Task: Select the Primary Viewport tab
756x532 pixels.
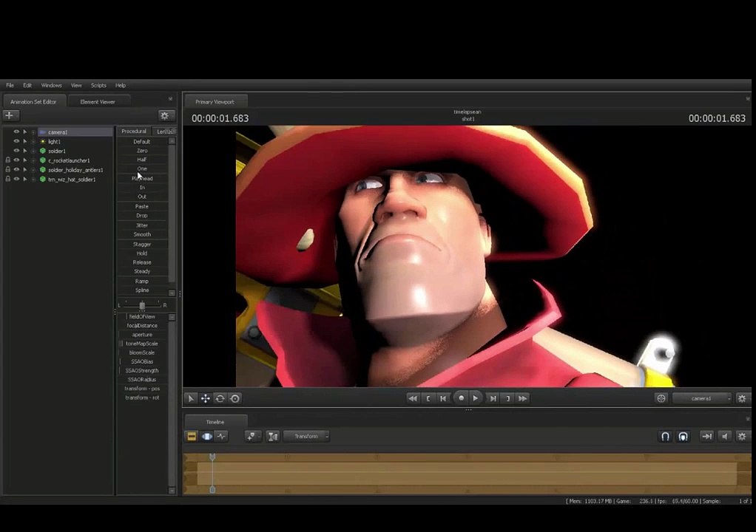Action: coord(215,101)
